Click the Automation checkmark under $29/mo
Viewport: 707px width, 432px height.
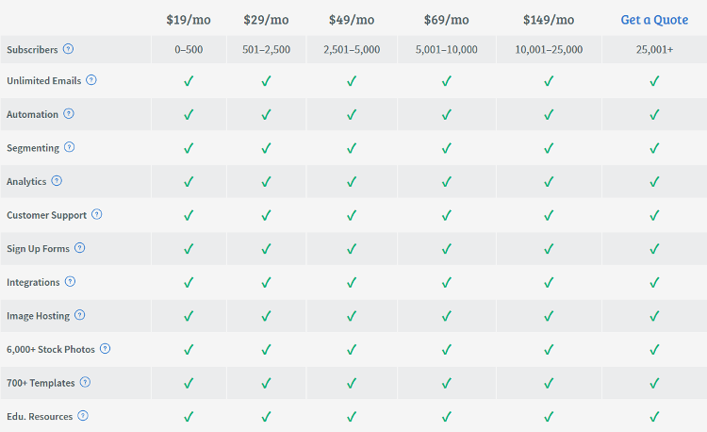(266, 114)
